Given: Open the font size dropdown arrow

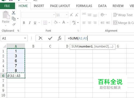Looking at the screenshot, I should coord(66,15).
